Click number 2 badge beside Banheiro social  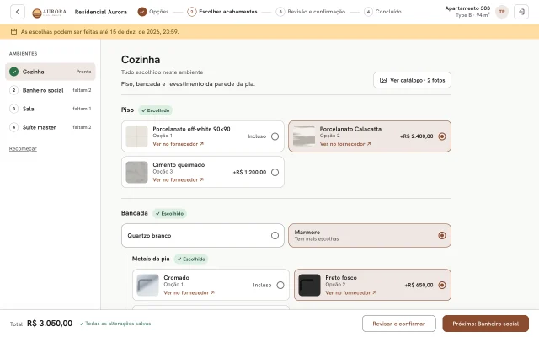[x=13, y=90]
